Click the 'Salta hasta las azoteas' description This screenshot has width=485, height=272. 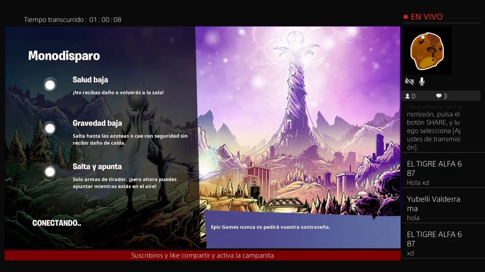(130, 139)
